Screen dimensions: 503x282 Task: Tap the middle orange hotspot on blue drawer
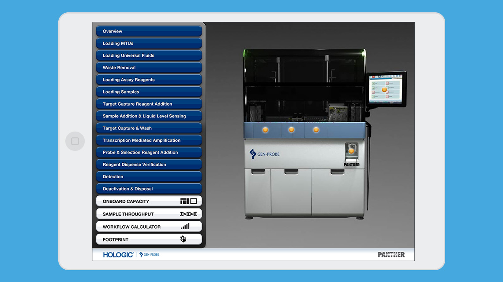click(x=291, y=130)
